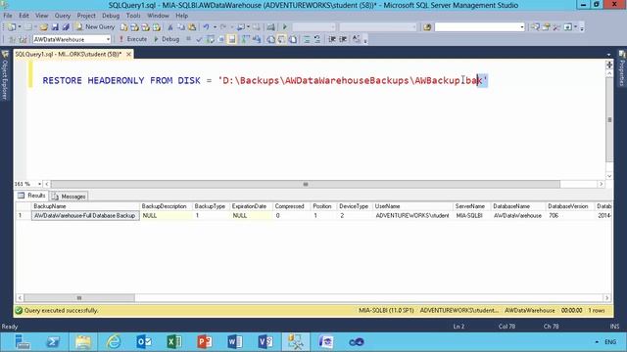
Task: Click the Display Estimated Execution Plan icon
Action: click(210, 39)
